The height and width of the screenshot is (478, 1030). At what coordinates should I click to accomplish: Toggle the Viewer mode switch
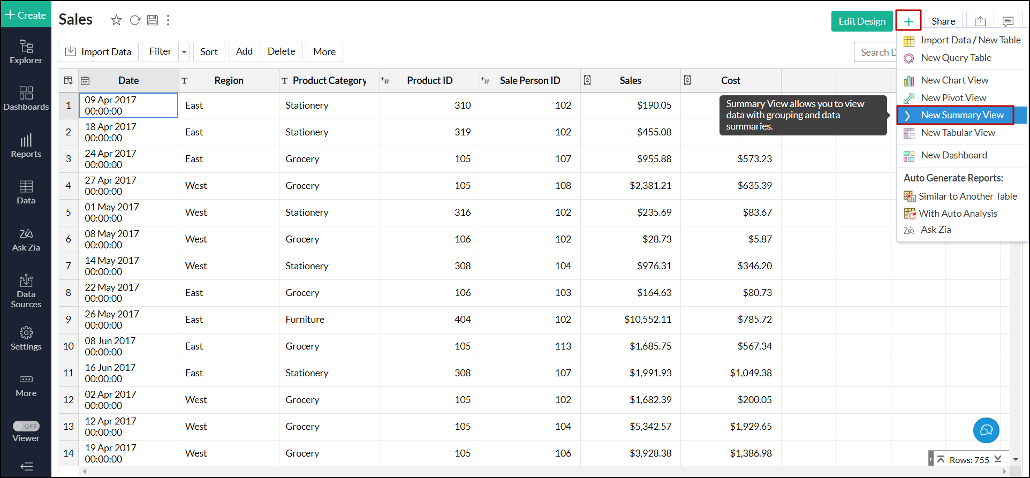[26, 426]
